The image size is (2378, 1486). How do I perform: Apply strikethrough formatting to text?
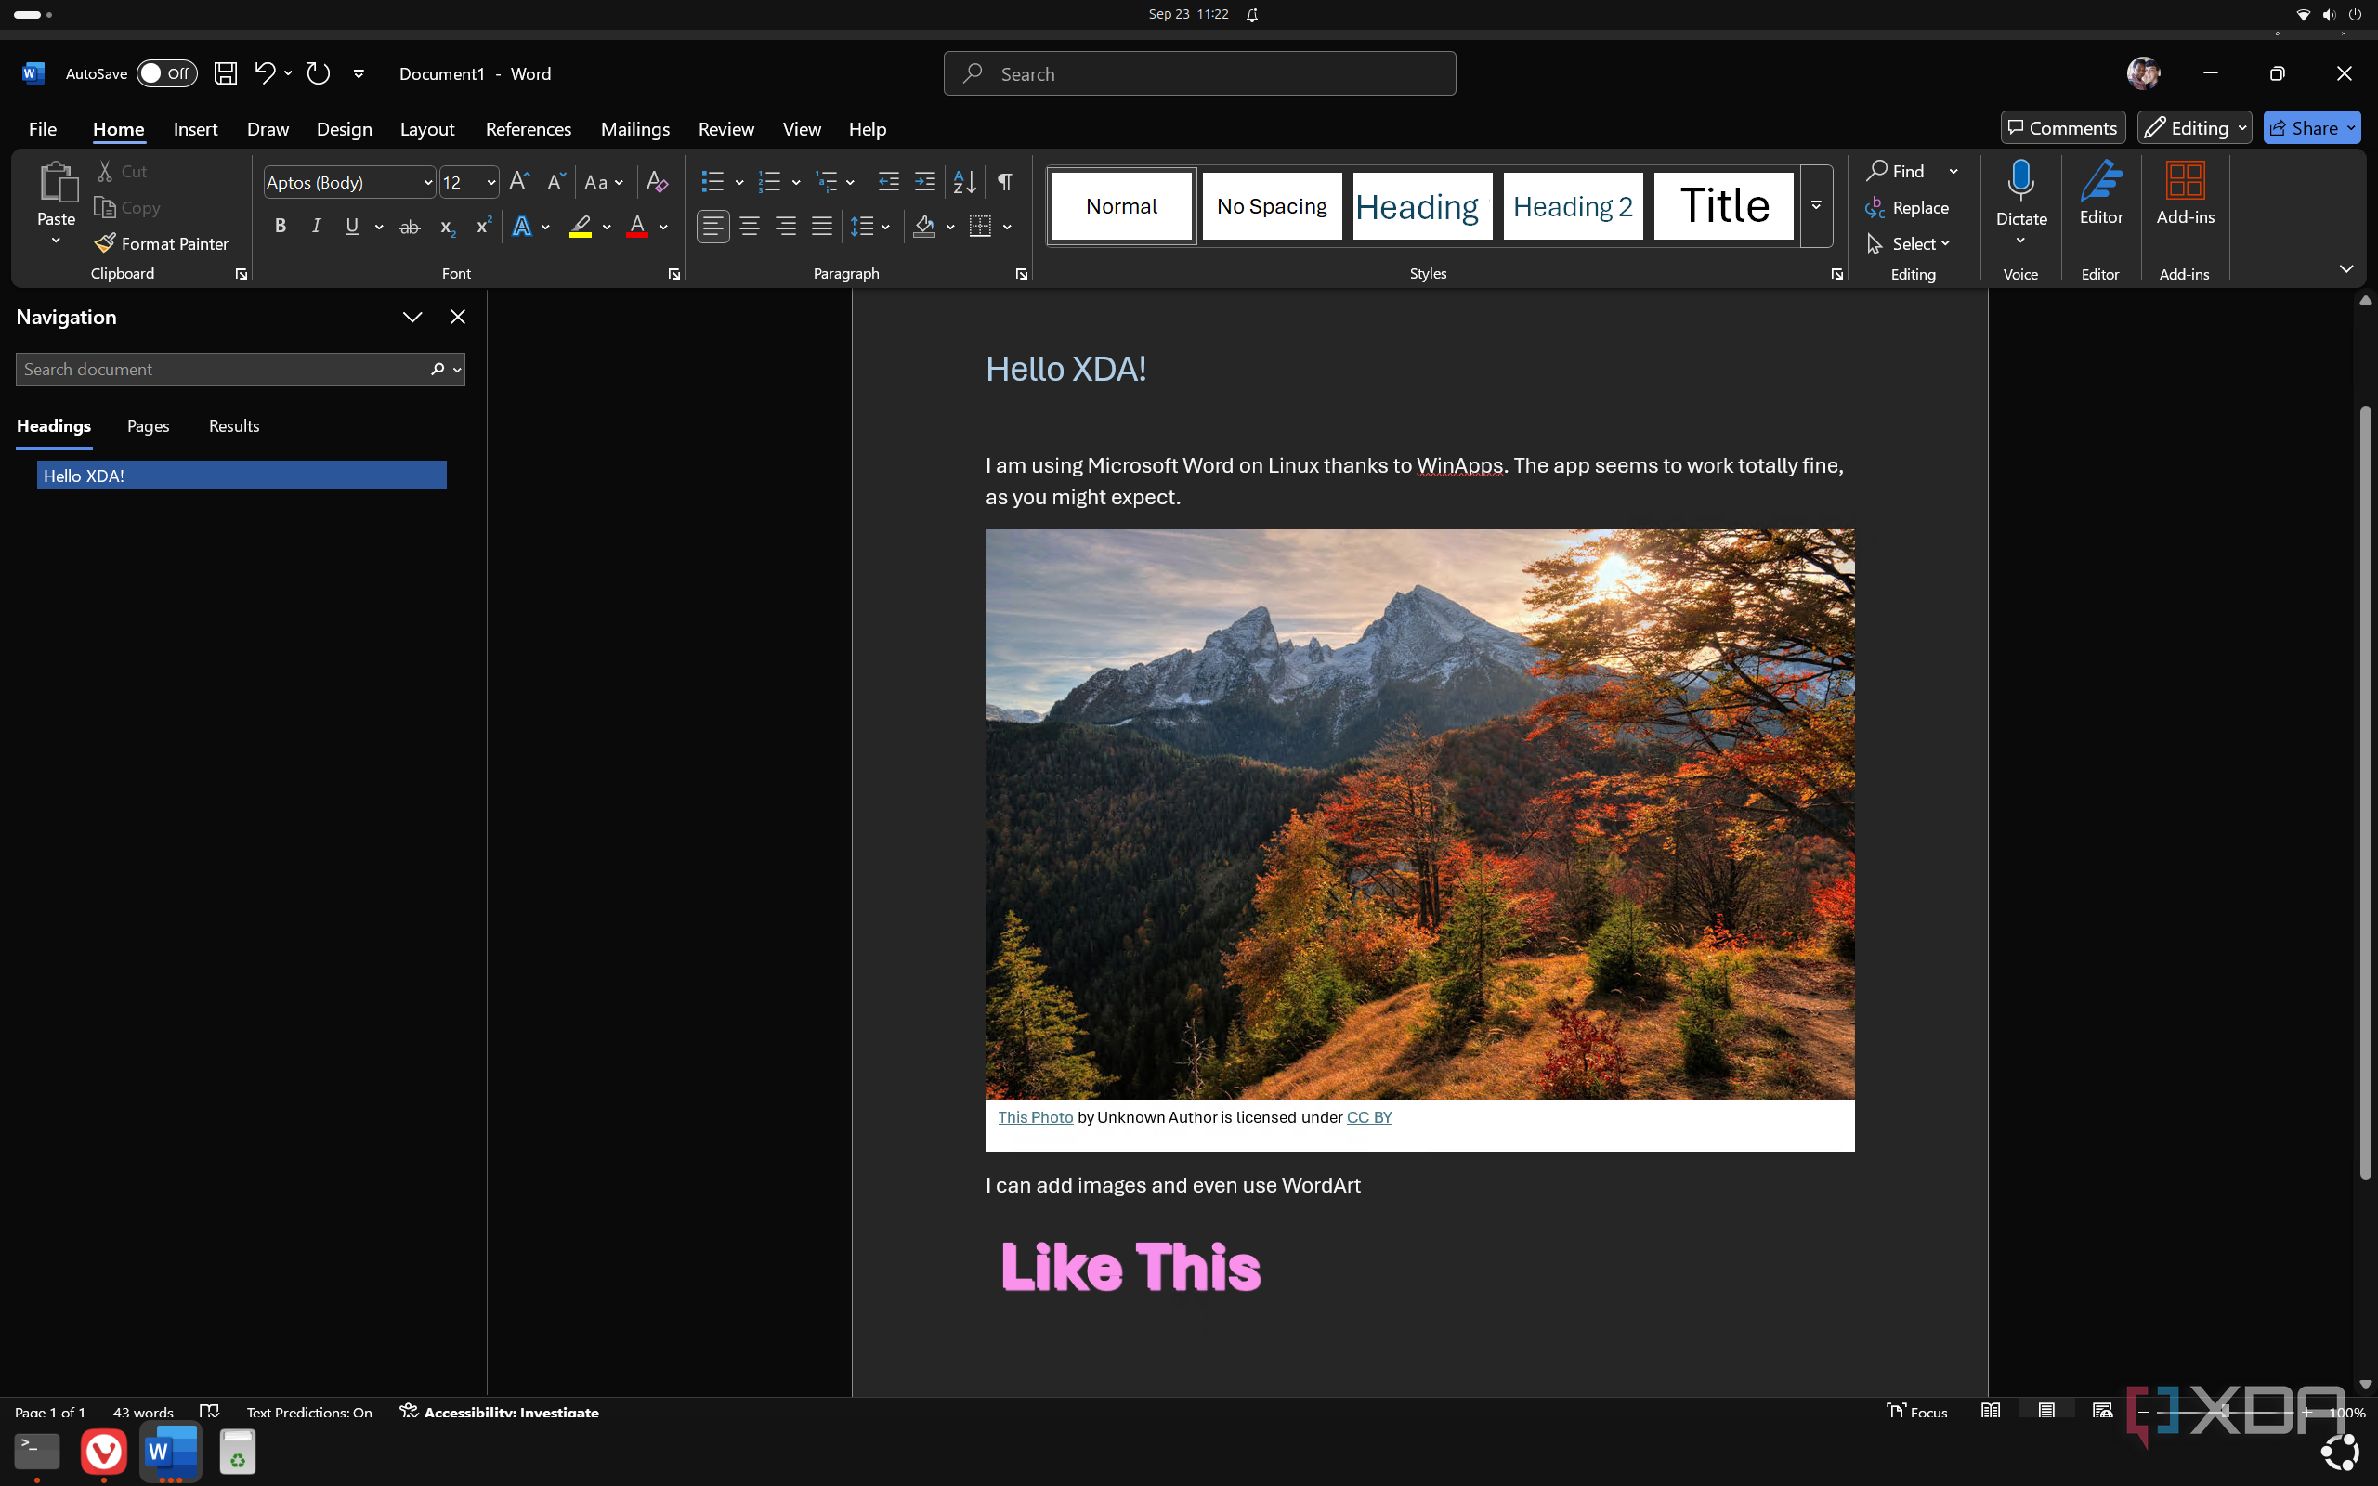[409, 227]
